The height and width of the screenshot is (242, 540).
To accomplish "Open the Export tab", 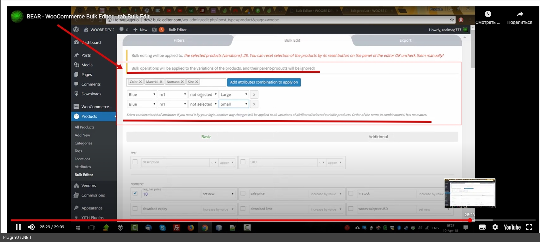I will click(405, 40).
